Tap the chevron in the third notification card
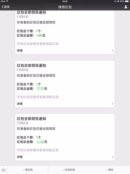 click(112, 157)
